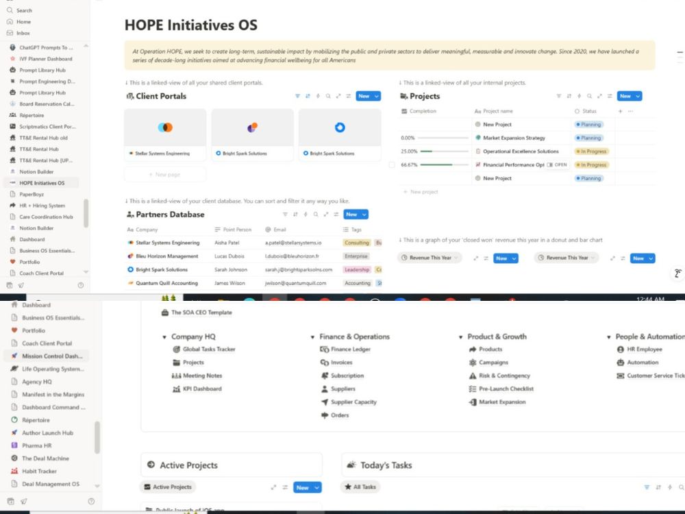Image resolution: width=685 pixels, height=514 pixels.
Task: Click the search icon in Client Portals toolbar
Action: (x=328, y=96)
